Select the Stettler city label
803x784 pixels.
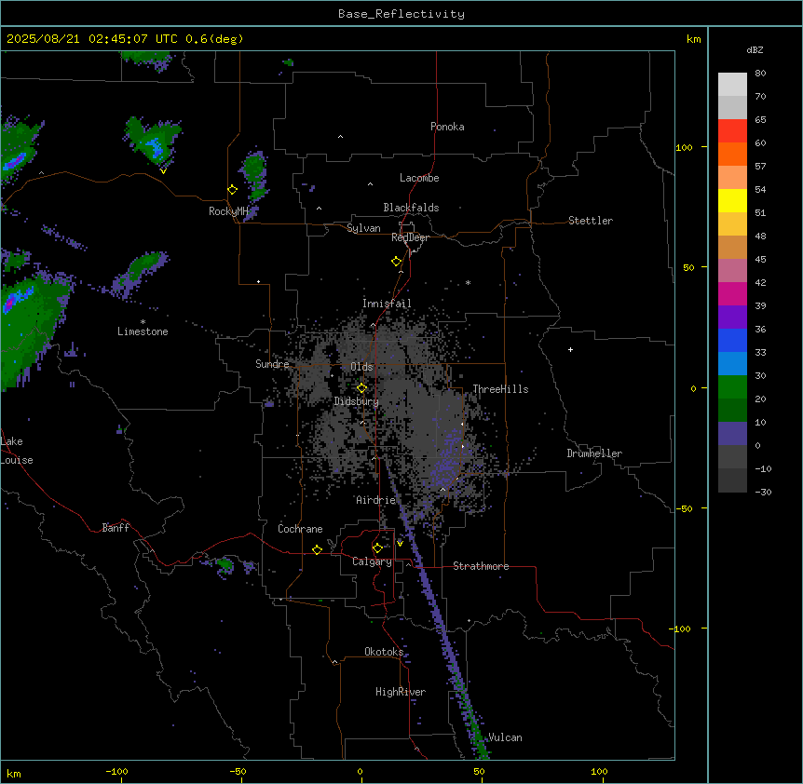click(x=591, y=221)
